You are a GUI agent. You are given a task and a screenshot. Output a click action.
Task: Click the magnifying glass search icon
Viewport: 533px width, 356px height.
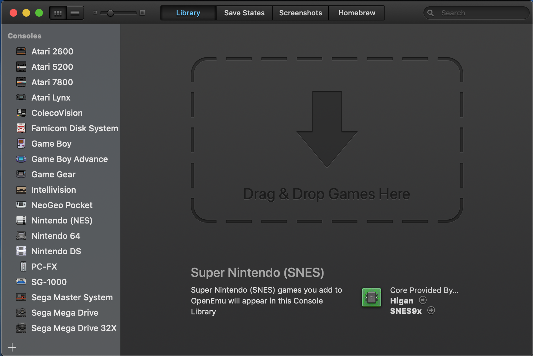430,13
